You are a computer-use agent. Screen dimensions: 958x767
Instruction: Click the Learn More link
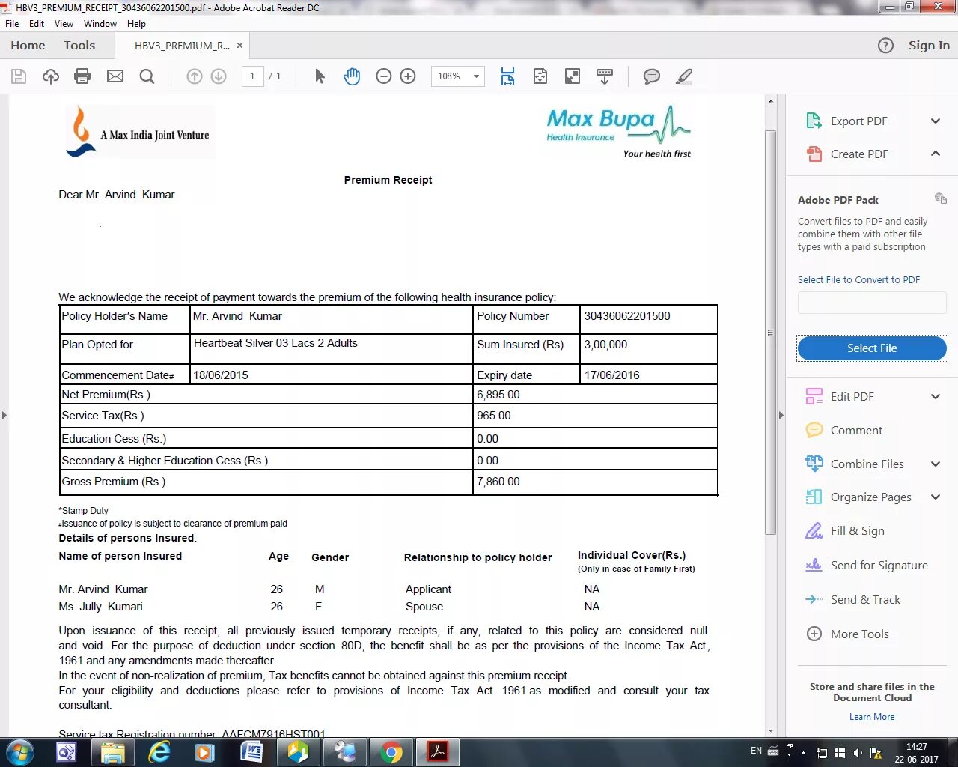point(872,717)
